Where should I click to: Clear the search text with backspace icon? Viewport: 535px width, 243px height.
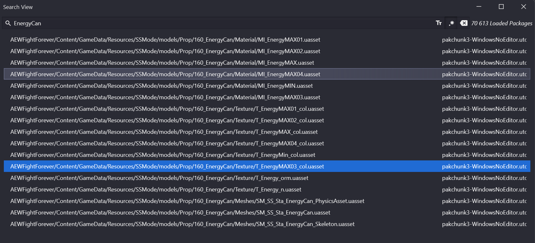tap(464, 23)
